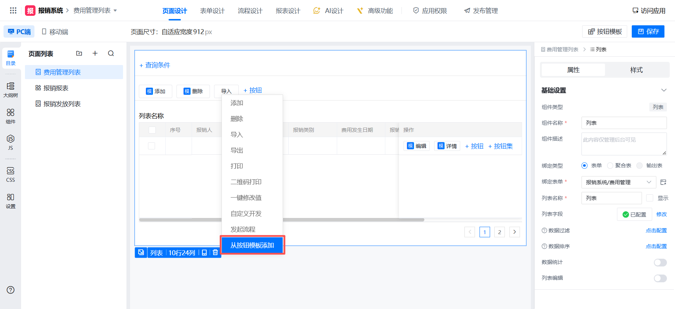Viewport: 675px width, 309px height.
Task: Click the help question mark icon
Action: coord(11,290)
